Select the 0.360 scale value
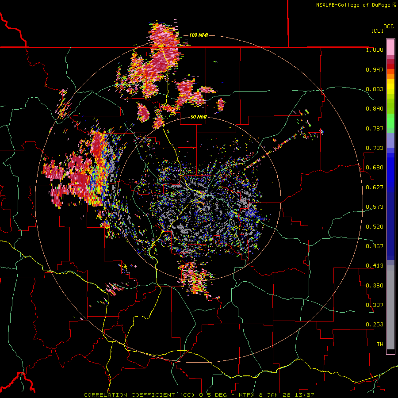The height and width of the screenshot is (398, 398). tap(375, 286)
